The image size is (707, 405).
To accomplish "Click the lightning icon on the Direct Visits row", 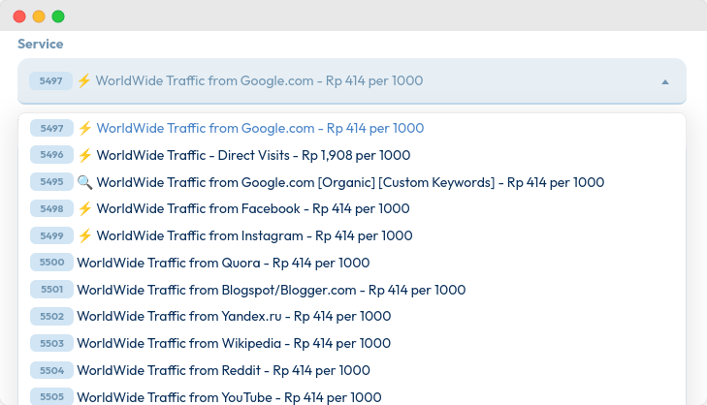I will 84,155.
